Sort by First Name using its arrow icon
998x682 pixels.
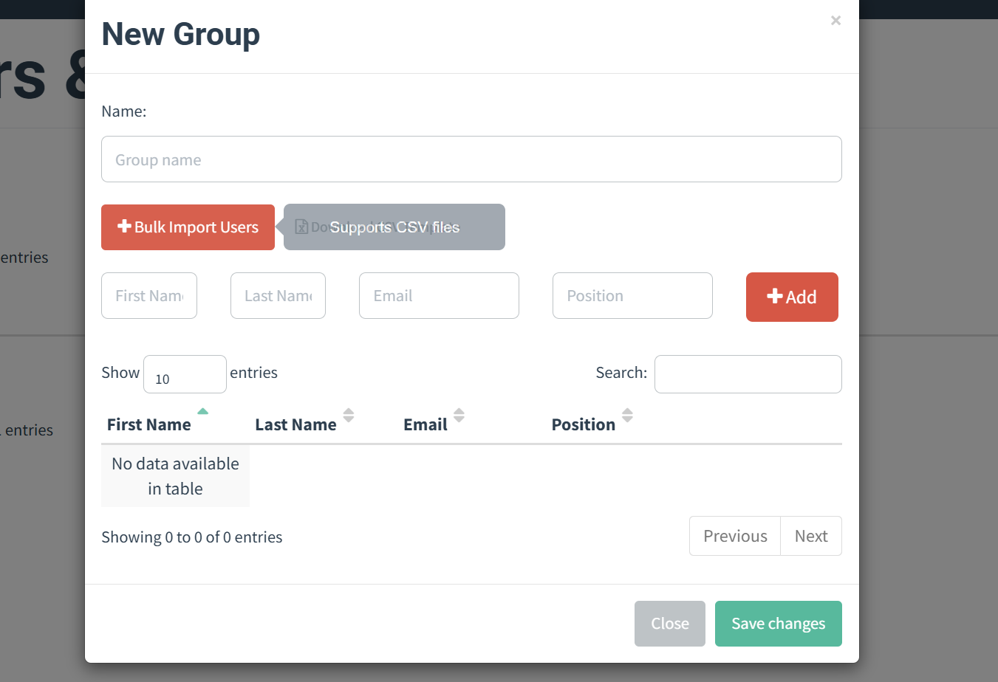202,412
